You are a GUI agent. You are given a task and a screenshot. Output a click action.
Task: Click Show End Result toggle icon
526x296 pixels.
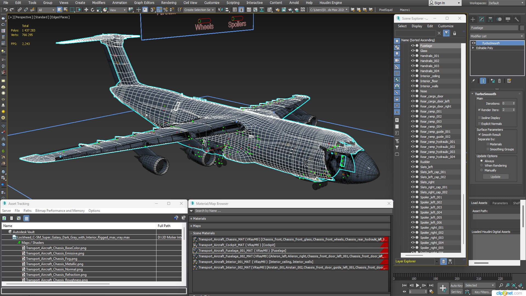coord(483,81)
